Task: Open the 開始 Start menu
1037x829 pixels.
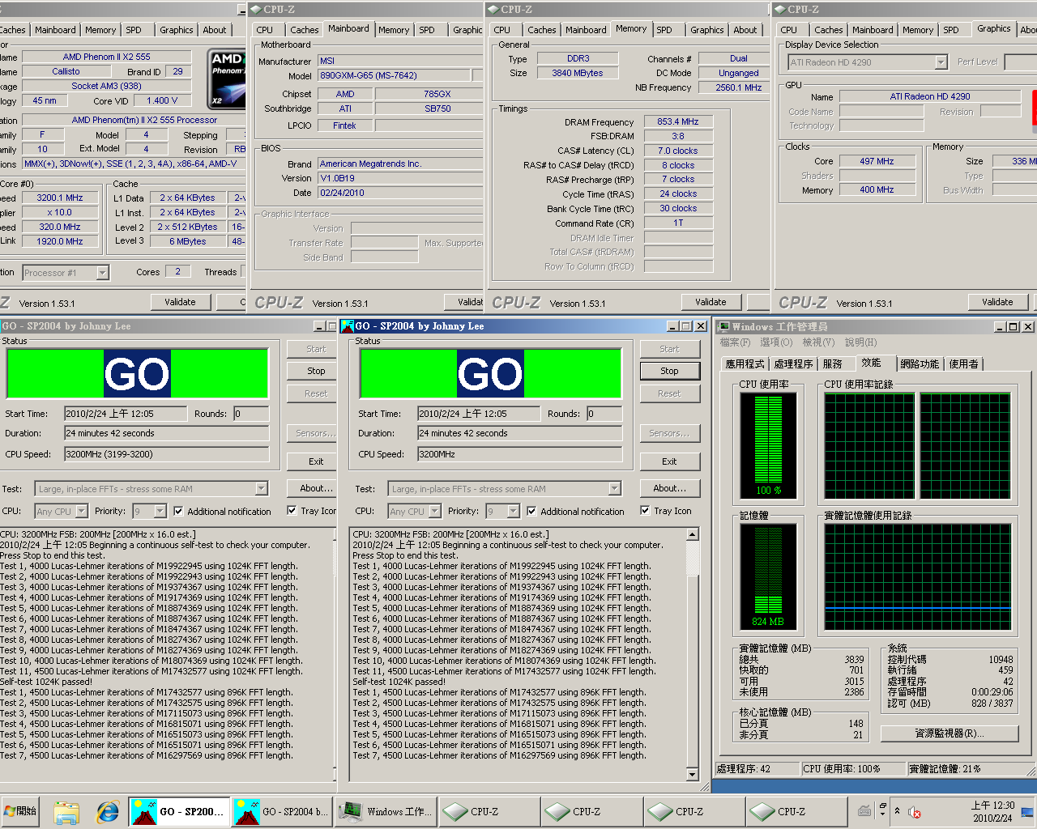Action: [20, 811]
